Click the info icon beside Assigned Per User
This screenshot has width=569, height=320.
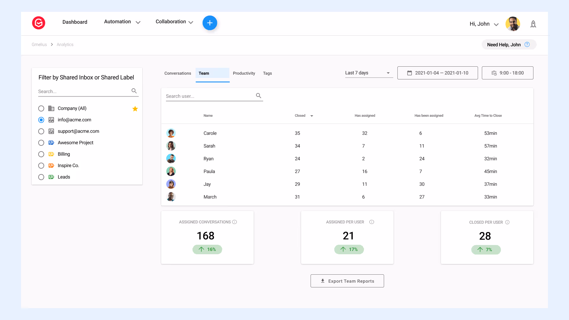click(372, 222)
